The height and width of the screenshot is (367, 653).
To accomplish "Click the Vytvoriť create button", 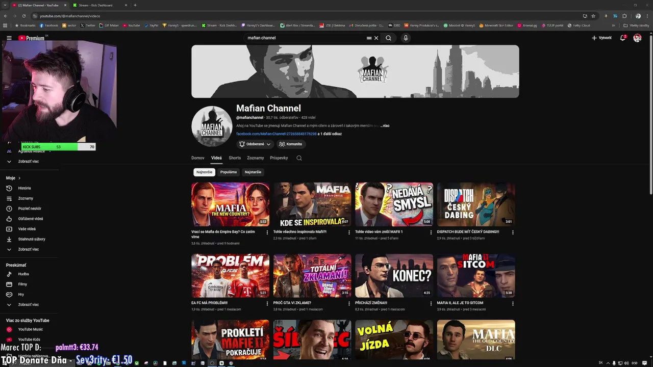I will [601, 38].
